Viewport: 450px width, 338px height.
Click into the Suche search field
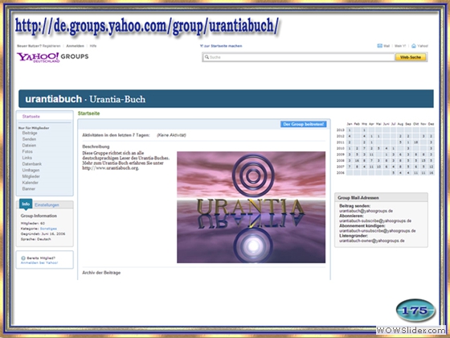298,57
